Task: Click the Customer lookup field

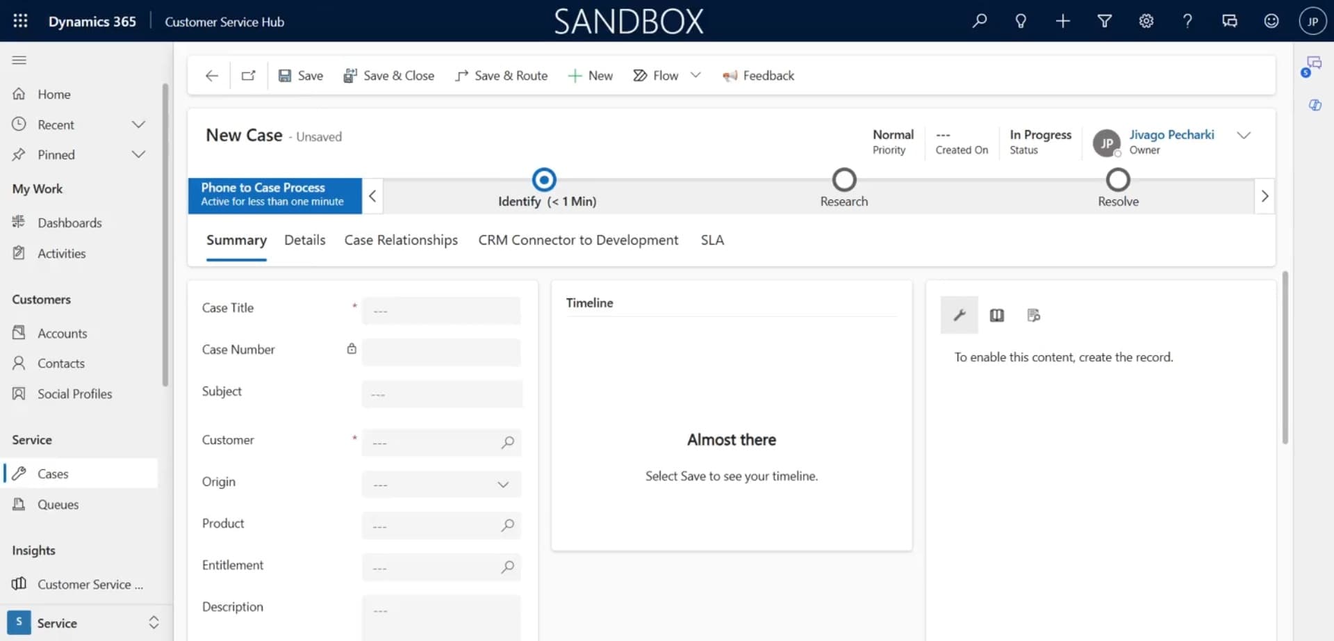Action: tap(441, 442)
